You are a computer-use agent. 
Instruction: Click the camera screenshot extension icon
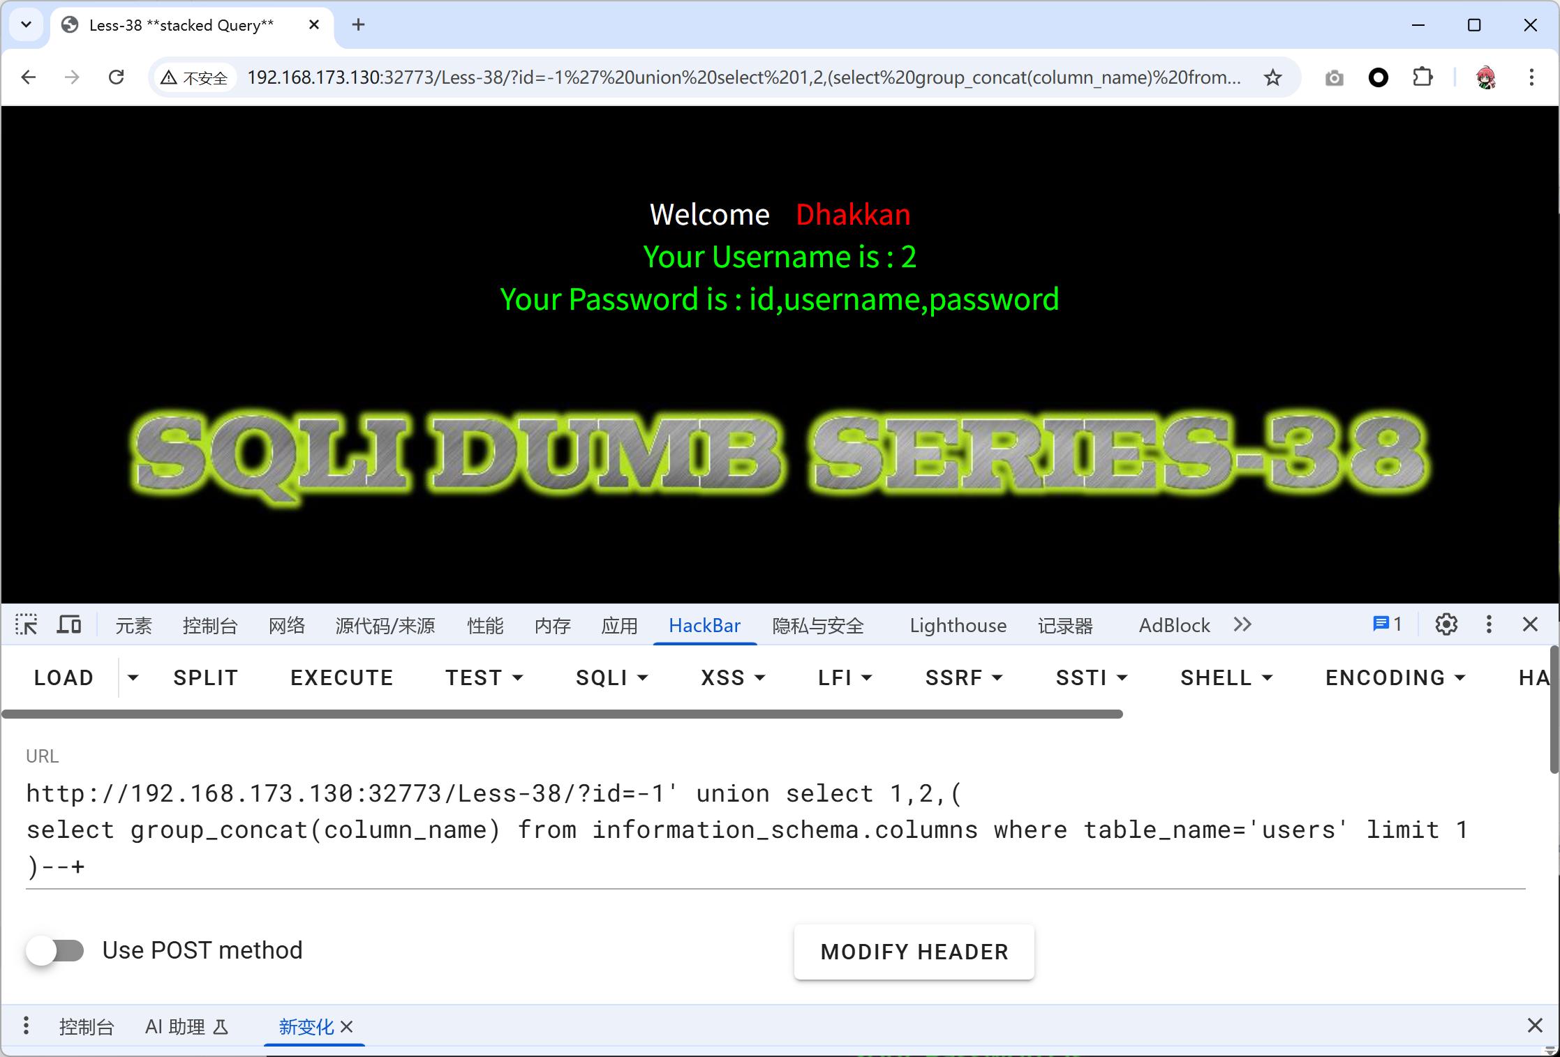click(1334, 77)
